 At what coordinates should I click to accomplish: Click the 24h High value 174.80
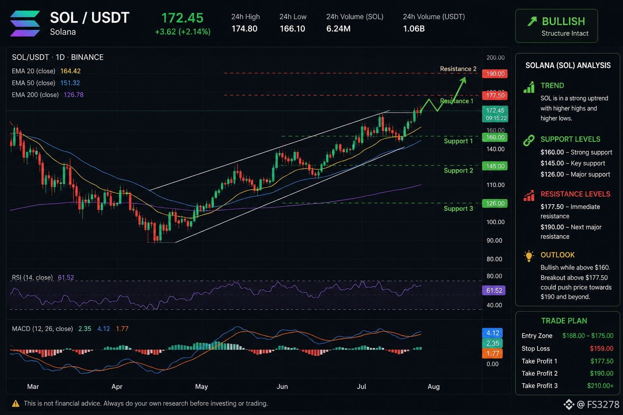pyautogui.click(x=244, y=29)
